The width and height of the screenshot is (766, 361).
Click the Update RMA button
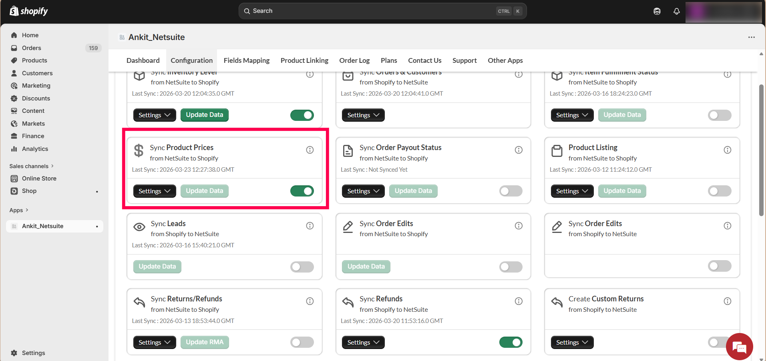coord(204,342)
